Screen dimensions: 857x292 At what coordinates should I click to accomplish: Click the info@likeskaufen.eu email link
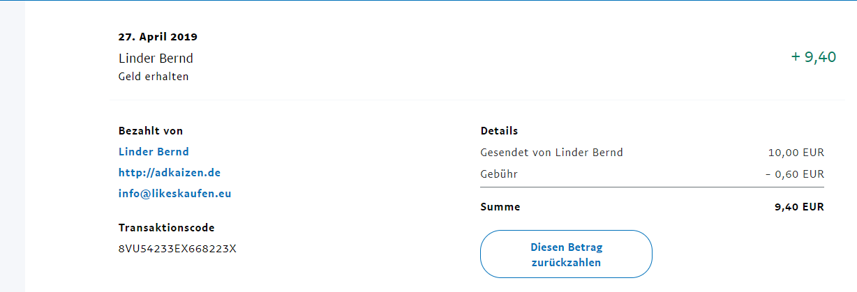[174, 194]
